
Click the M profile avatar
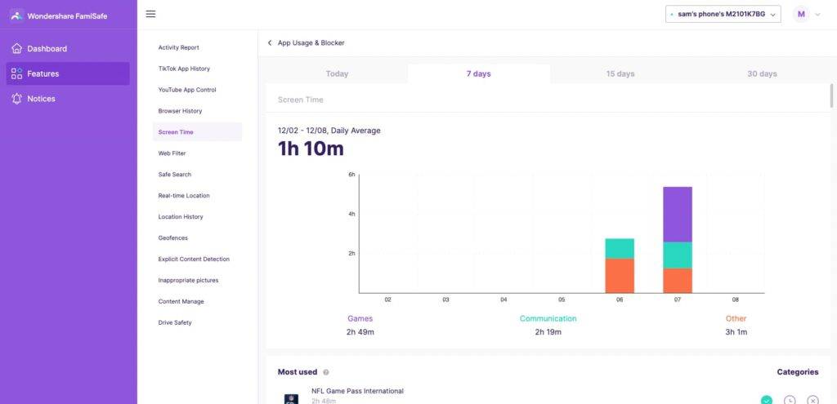pyautogui.click(x=801, y=14)
